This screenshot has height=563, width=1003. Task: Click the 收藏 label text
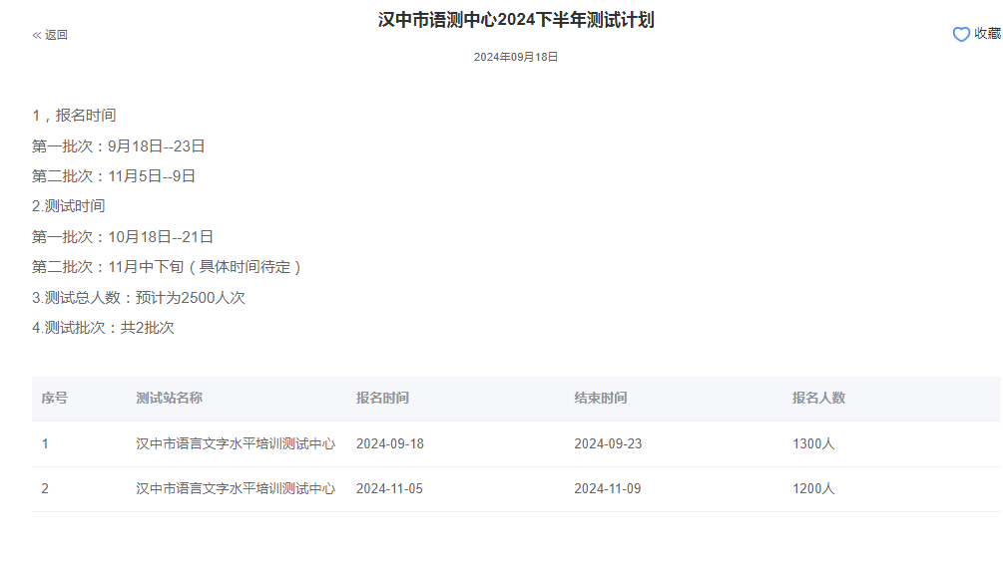point(986,34)
